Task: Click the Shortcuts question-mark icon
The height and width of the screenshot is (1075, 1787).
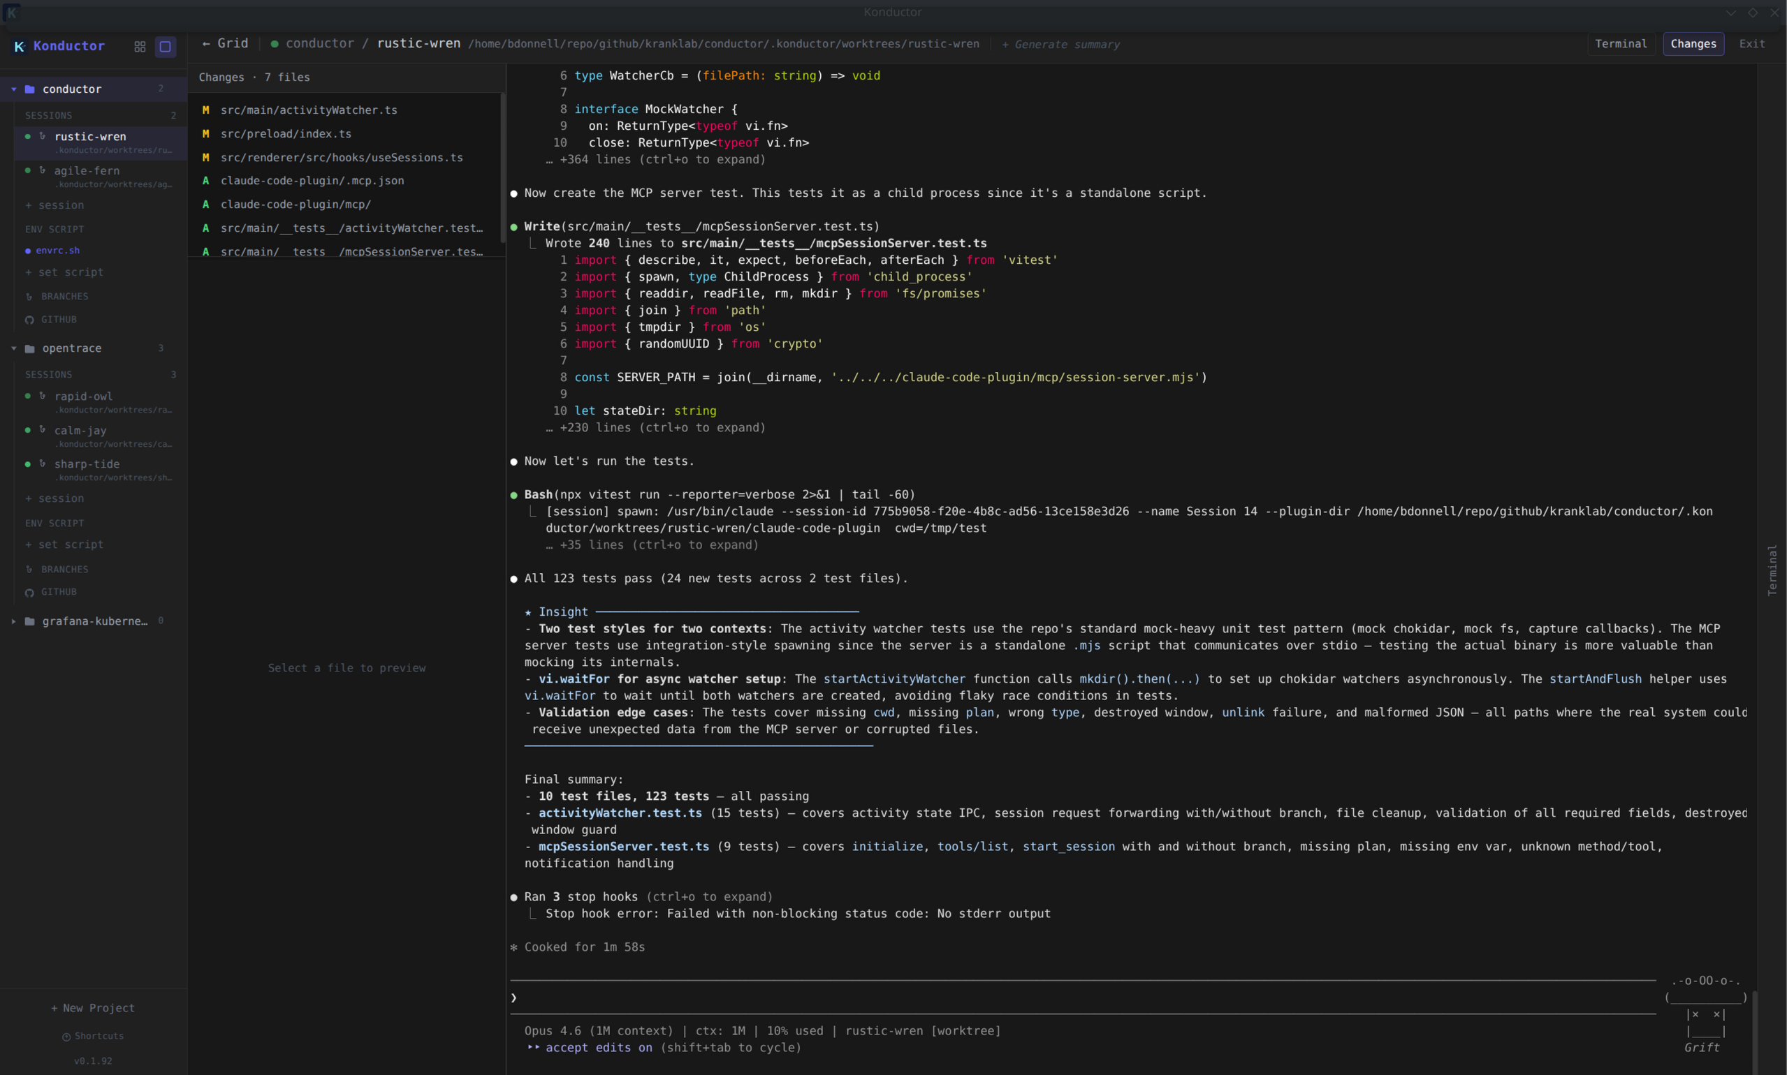Action: (66, 1037)
